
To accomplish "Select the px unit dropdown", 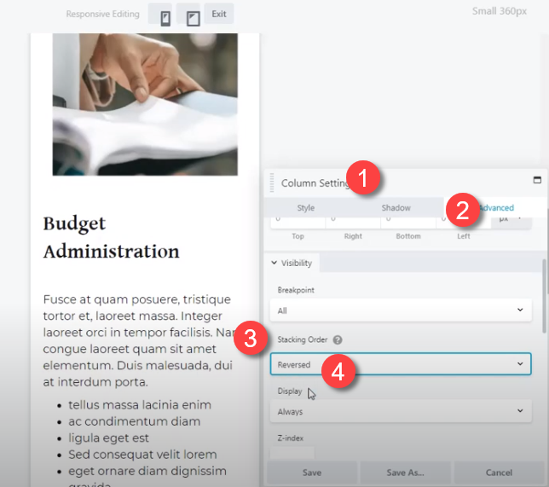I will point(511,222).
